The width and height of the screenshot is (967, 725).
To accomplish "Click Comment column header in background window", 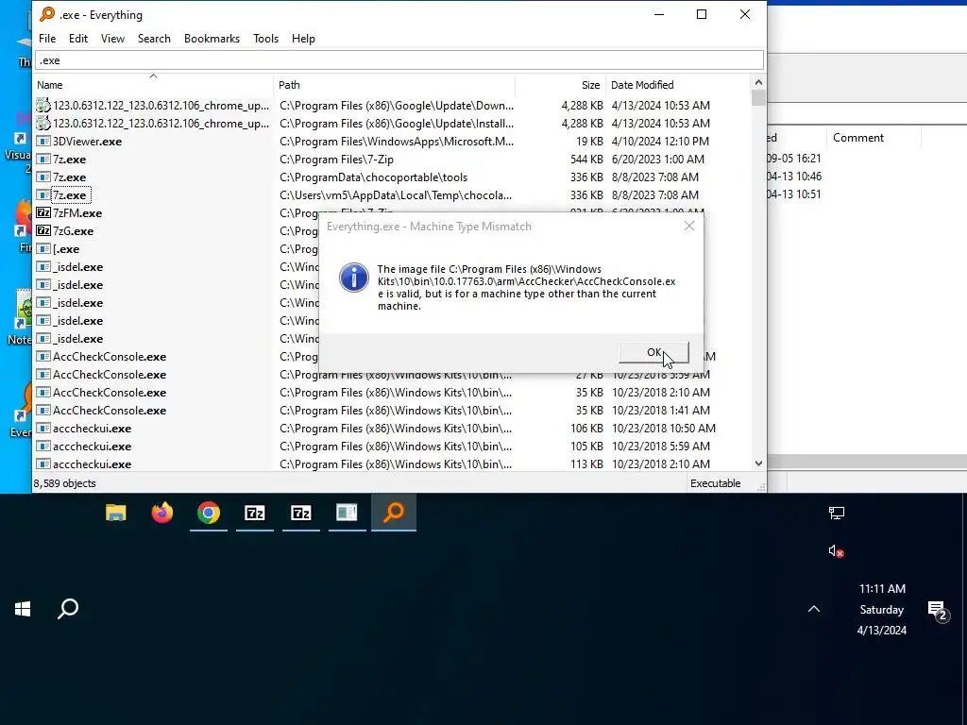I will coord(857,138).
